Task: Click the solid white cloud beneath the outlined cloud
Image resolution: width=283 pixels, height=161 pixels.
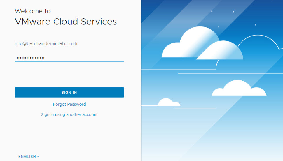Action: (x=238, y=89)
